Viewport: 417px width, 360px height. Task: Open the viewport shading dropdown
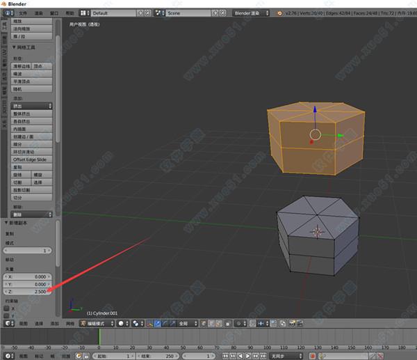[x=124, y=324]
